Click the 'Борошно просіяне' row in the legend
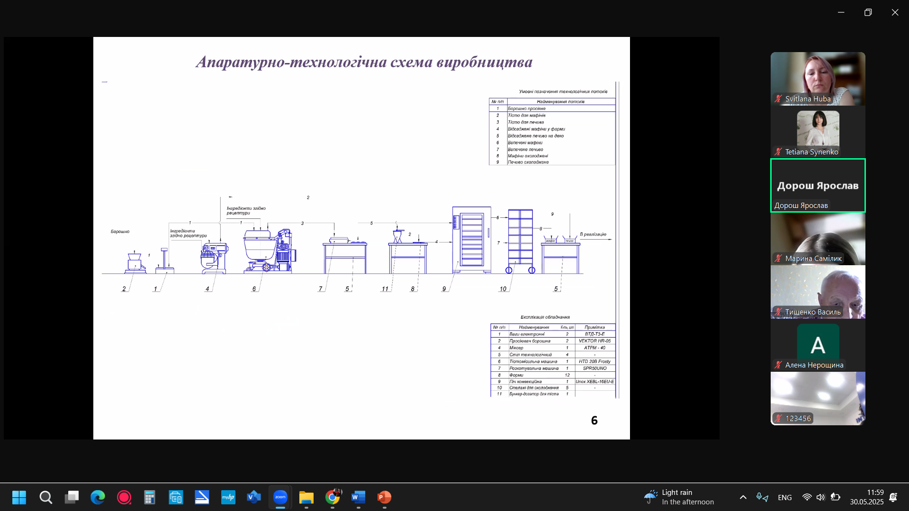 [x=552, y=108]
